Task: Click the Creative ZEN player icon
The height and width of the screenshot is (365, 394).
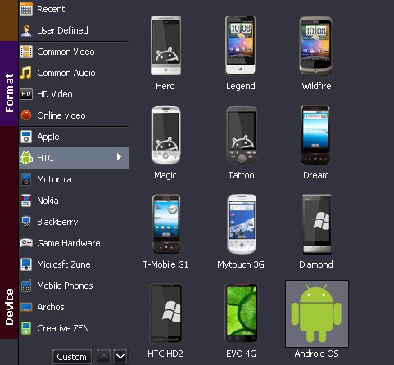Action: click(x=26, y=328)
